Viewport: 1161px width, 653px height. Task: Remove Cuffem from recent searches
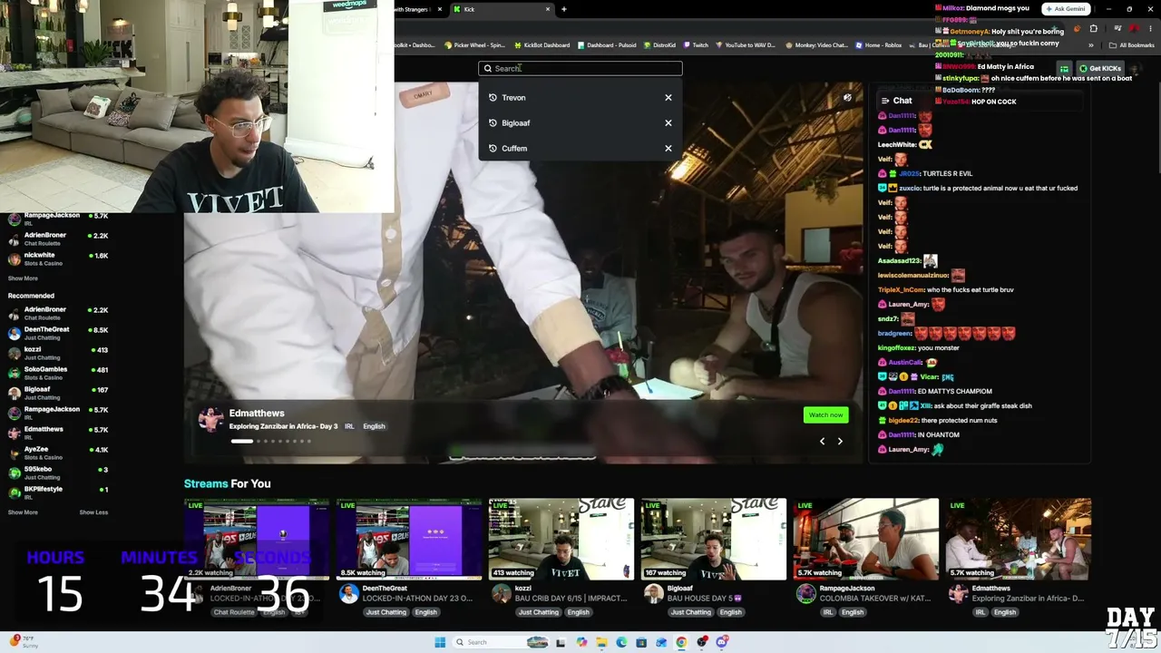point(668,149)
